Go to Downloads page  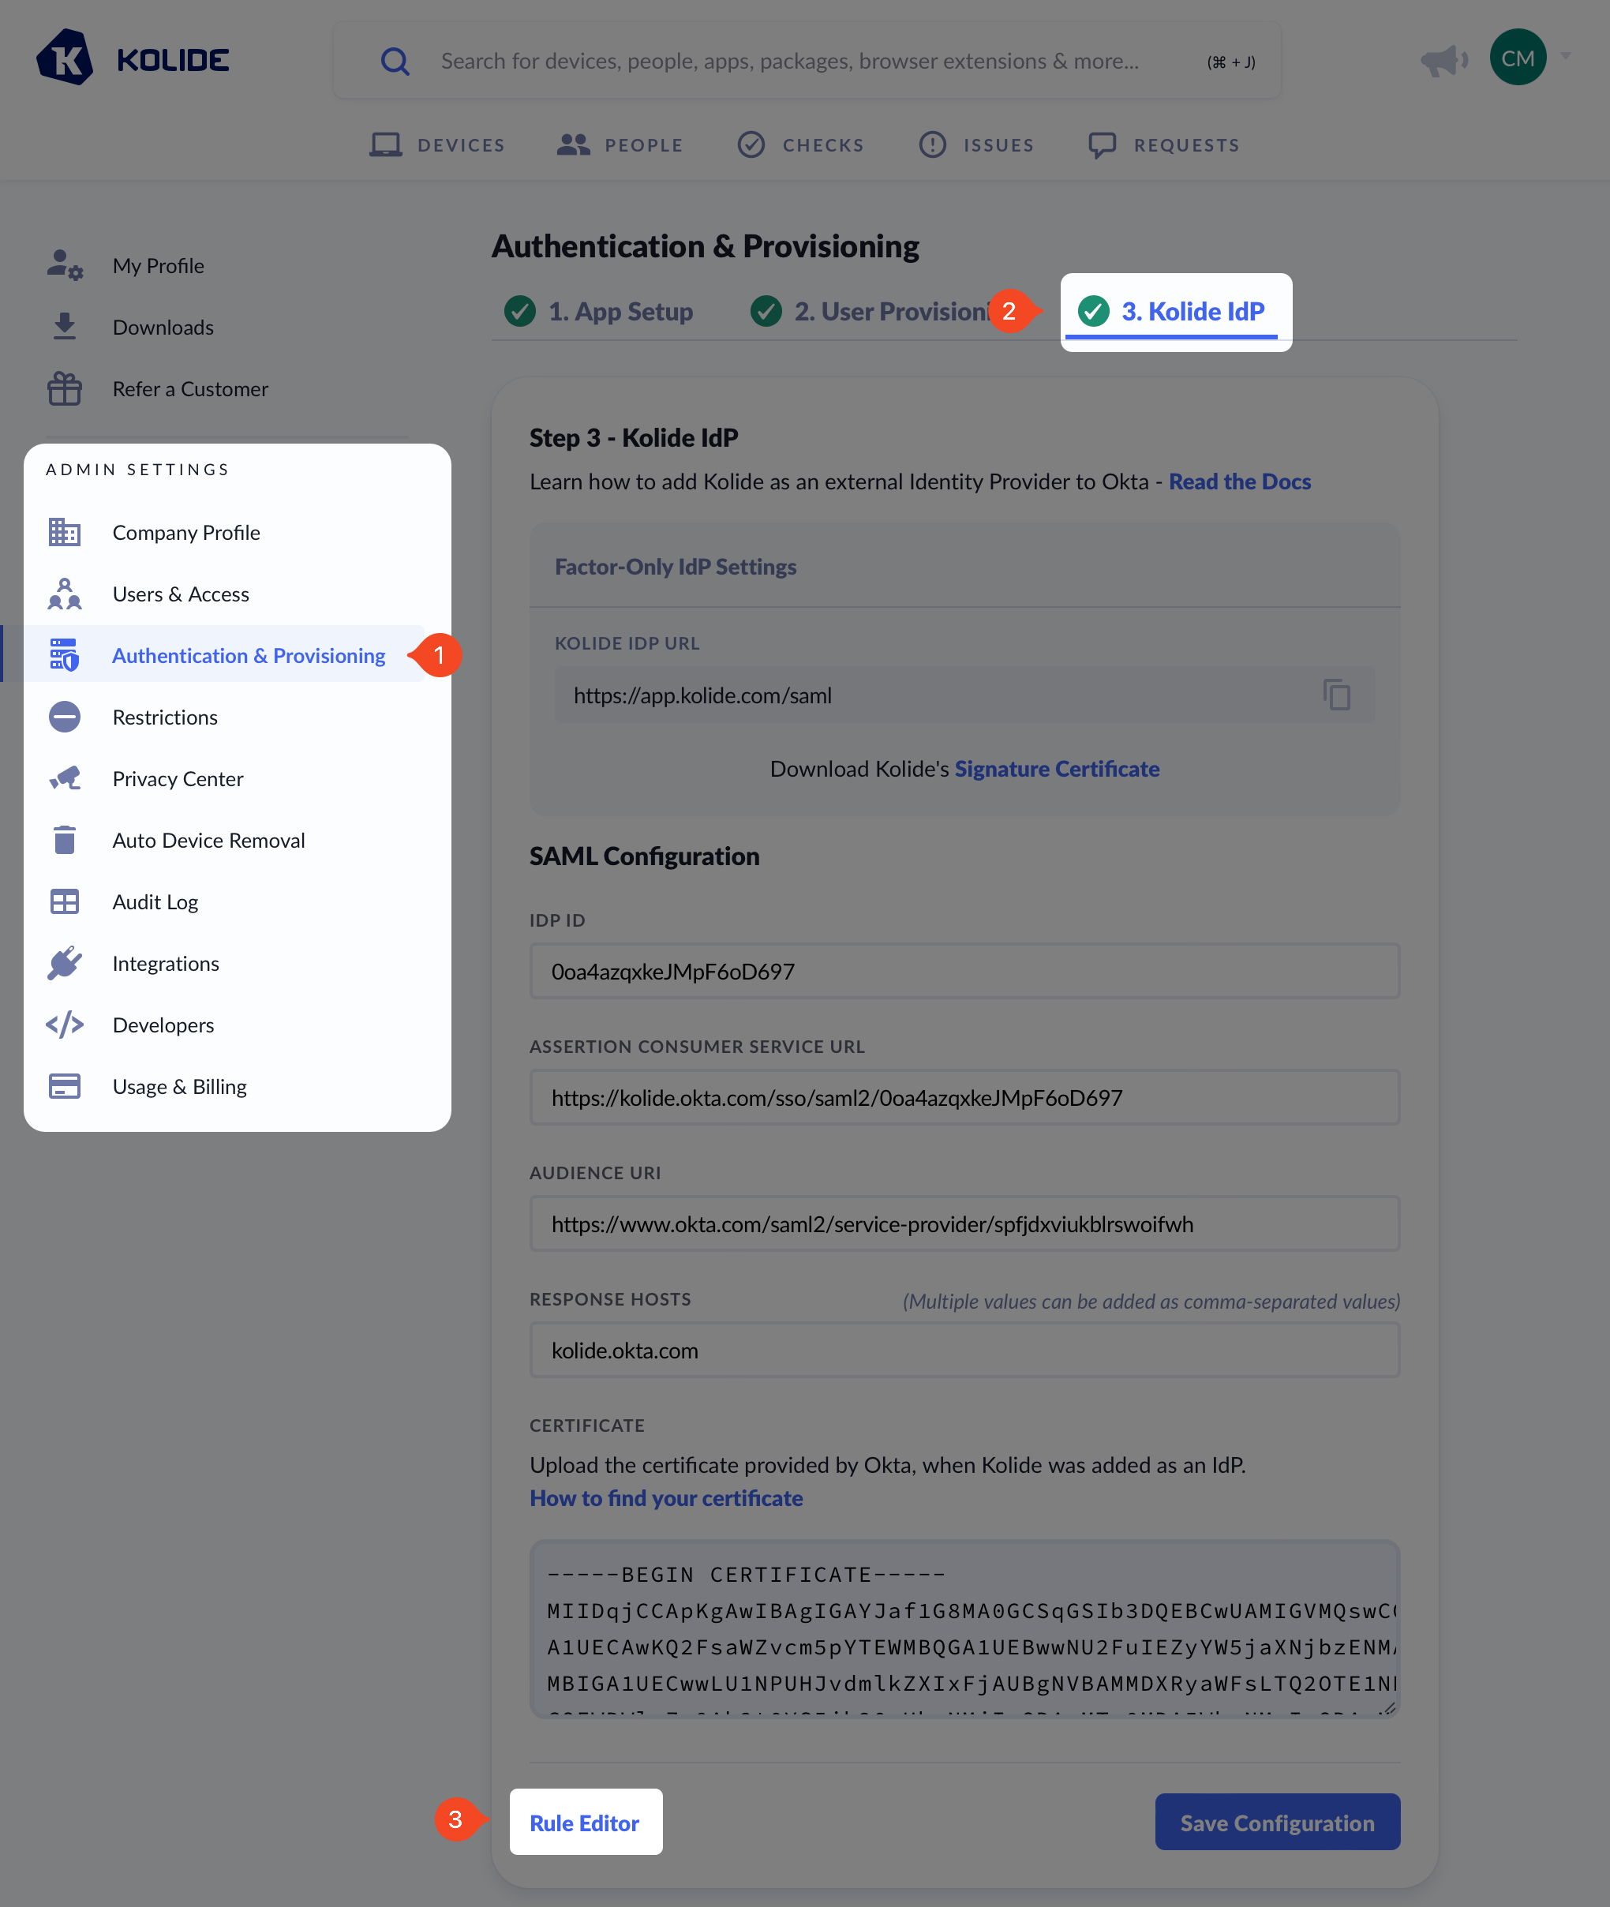(163, 327)
